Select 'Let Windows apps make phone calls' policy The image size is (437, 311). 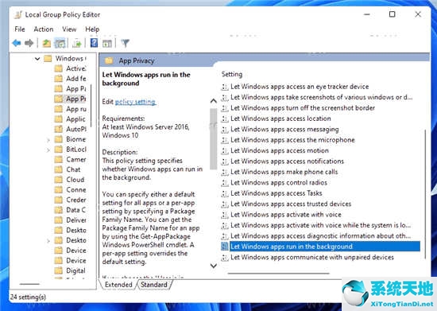pyautogui.click(x=284, y=172)
